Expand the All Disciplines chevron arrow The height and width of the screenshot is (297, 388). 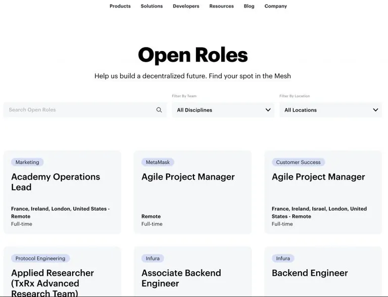click(268, 110)
